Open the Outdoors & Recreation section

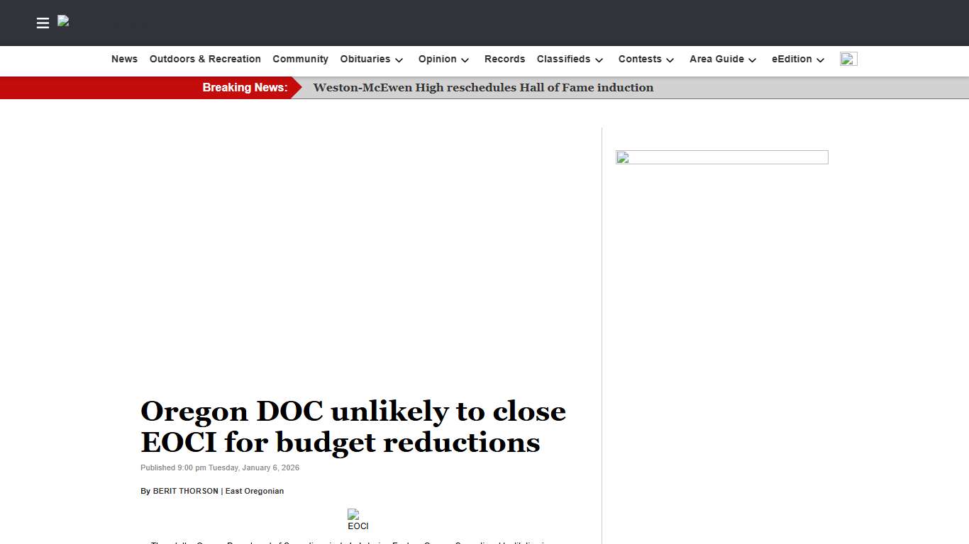click(205, 59)
